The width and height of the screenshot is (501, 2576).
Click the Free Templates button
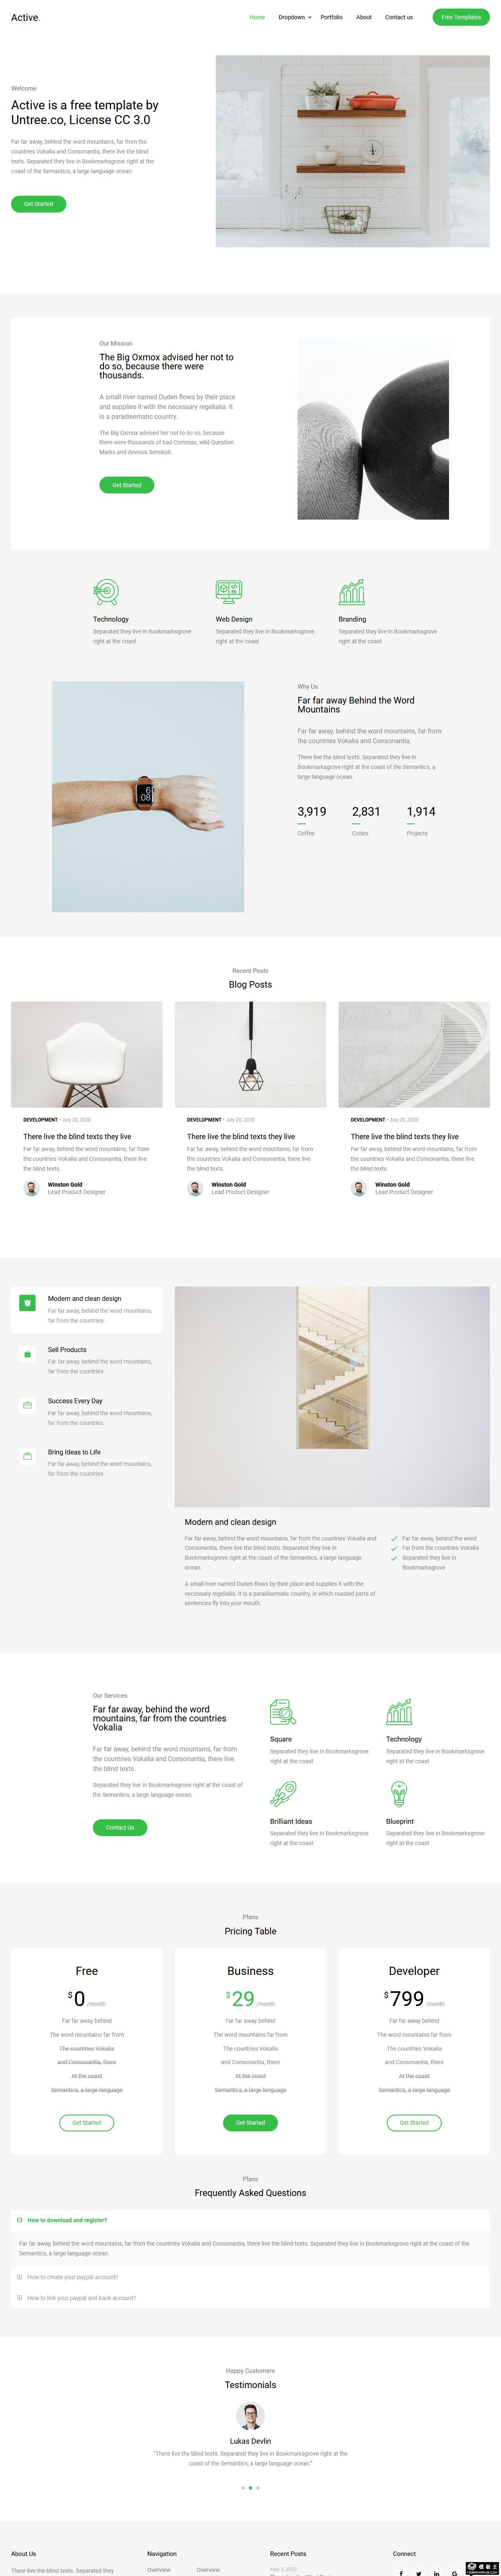pos(461,17)
